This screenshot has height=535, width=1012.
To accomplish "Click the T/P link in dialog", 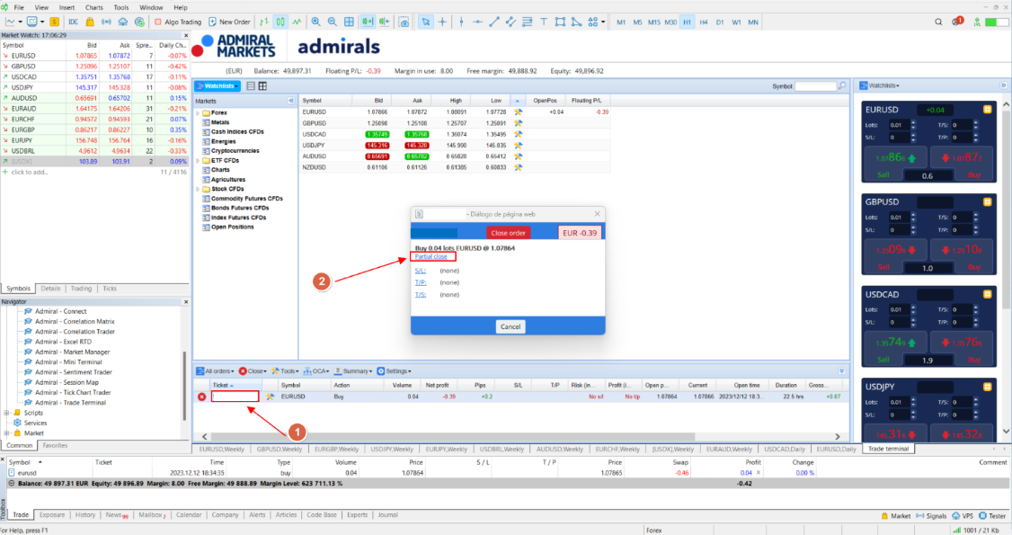I will [420, 282].
